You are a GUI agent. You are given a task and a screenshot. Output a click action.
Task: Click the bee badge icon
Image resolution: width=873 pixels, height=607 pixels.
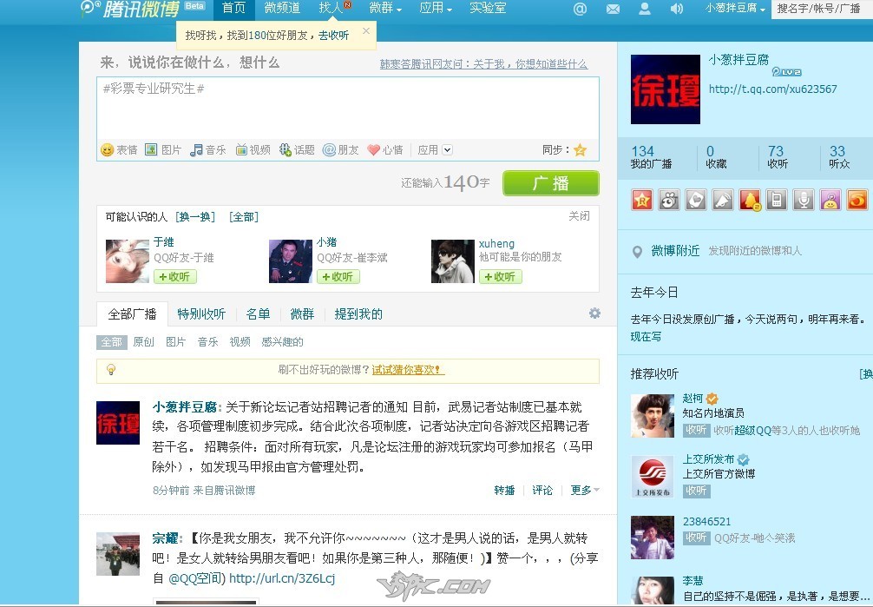click(x=669, y=200)
